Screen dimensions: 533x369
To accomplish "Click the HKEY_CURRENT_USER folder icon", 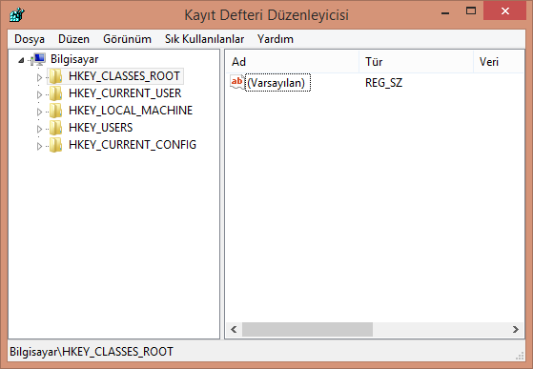I will [55, 93].
